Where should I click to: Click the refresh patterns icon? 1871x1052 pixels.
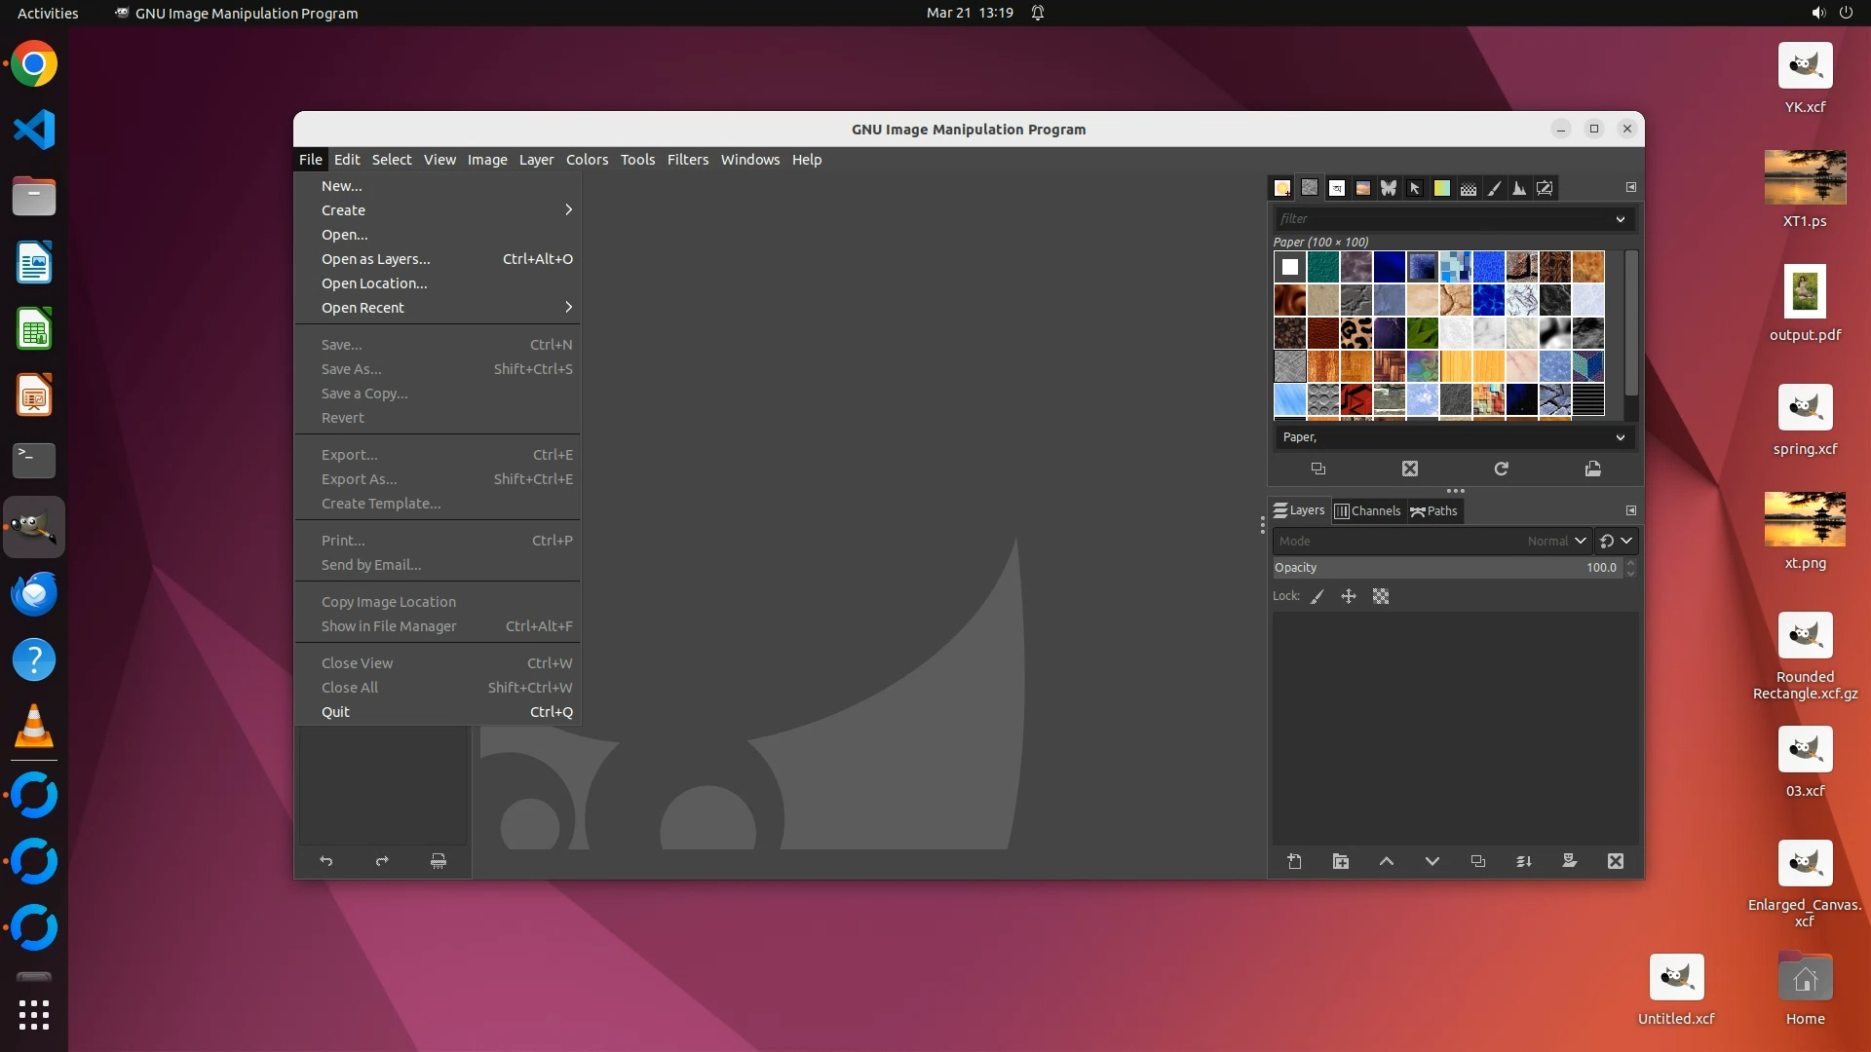(1501, 469)
